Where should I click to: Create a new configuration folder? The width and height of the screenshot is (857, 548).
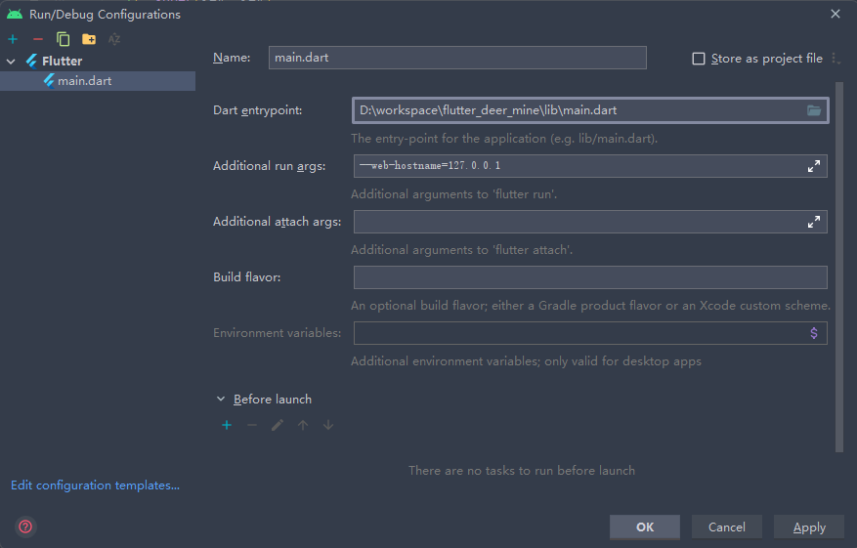tap(89, 39)
